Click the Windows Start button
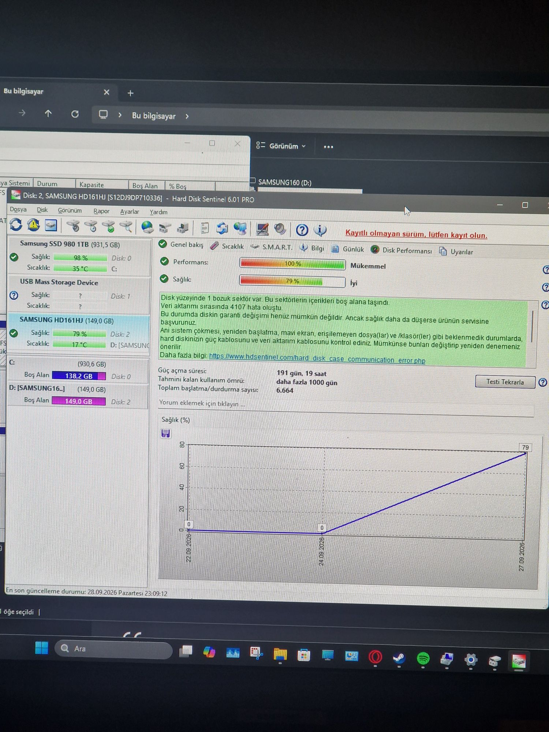549x732 pixels. (41, 648)
